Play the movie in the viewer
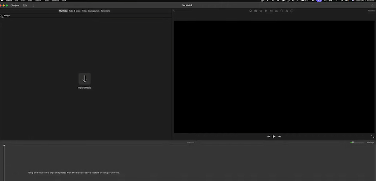The height and width of the screenshot is (181, 376). pos(274,136)
